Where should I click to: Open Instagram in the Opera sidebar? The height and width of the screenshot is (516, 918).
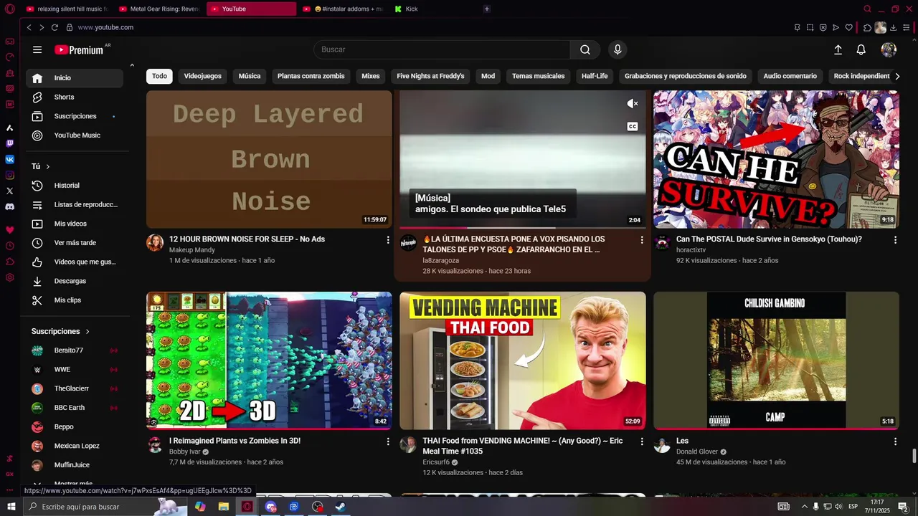click(9, 175)
